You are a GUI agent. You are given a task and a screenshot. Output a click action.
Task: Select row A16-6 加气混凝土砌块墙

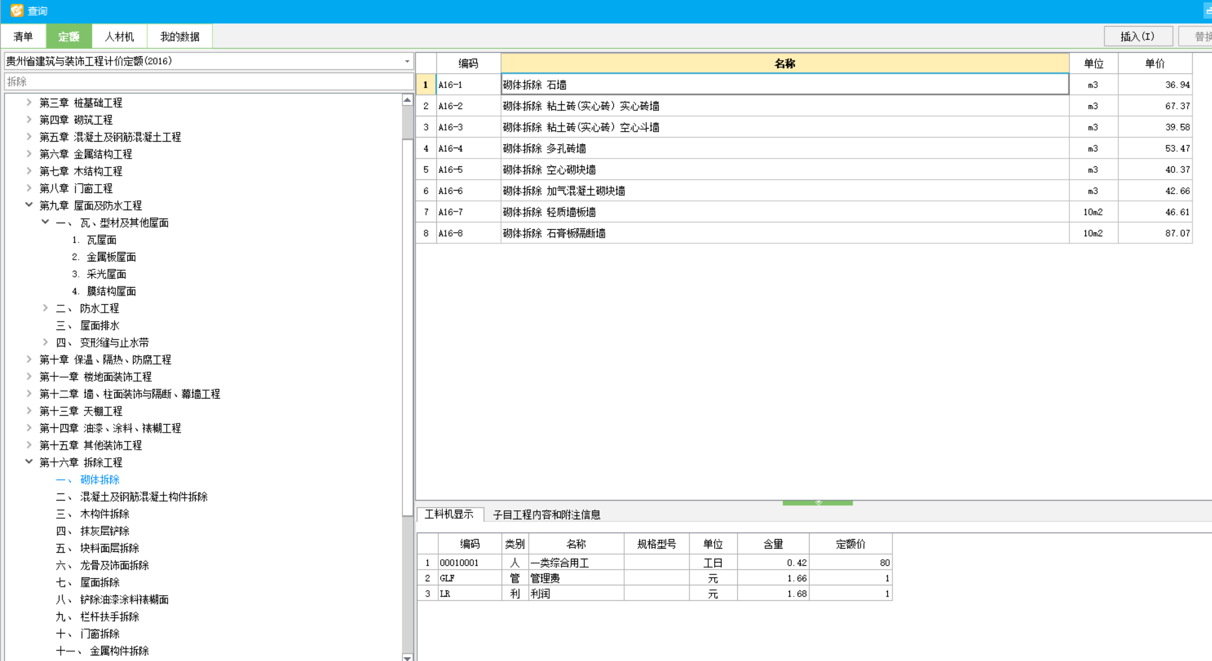tap(804, 191)
